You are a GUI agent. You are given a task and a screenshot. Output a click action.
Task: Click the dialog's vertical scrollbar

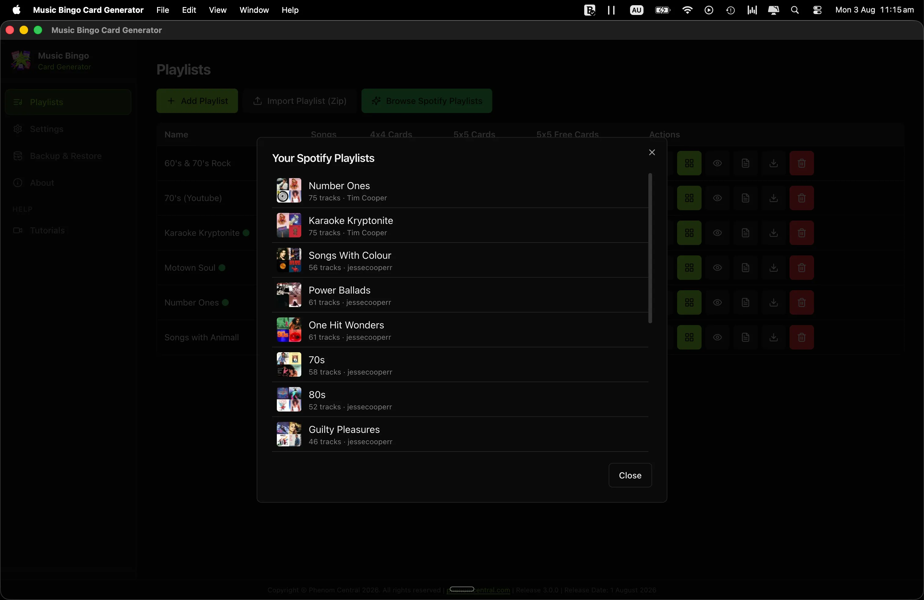pyautogui.click(x=650, y=248)
